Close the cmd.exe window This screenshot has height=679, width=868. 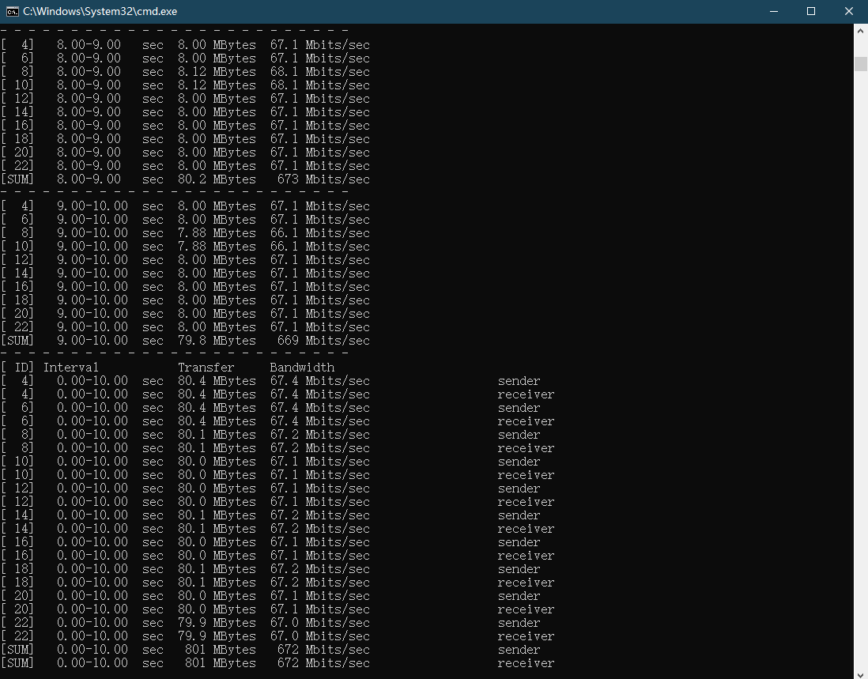(848, 12)
